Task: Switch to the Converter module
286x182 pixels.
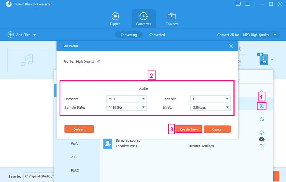Action: (144, 19)
